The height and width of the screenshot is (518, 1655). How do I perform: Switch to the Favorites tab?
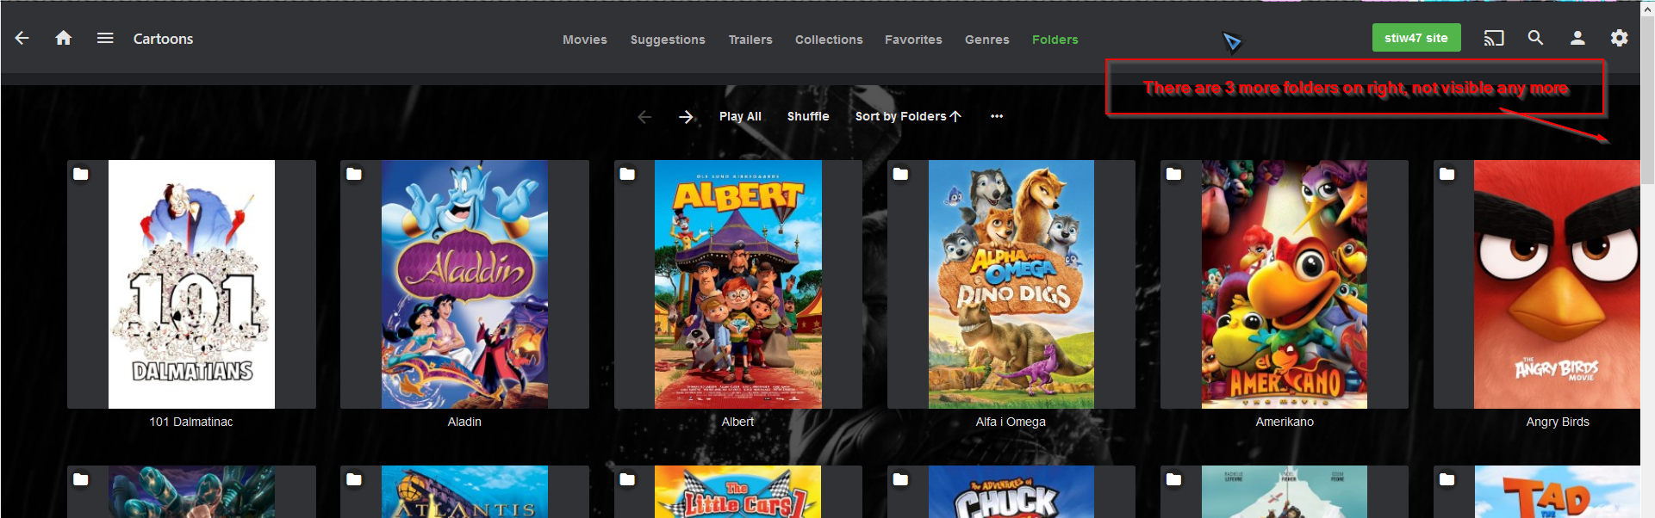pos(913,40)
